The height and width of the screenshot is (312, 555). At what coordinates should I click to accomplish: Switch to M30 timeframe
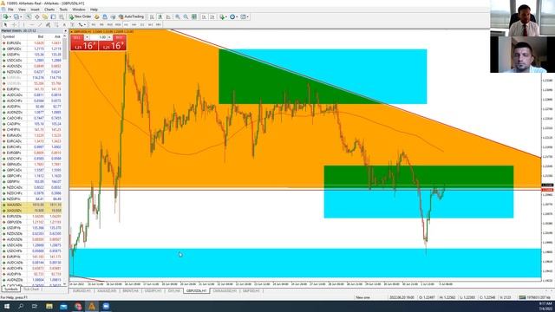click(118, 25)
